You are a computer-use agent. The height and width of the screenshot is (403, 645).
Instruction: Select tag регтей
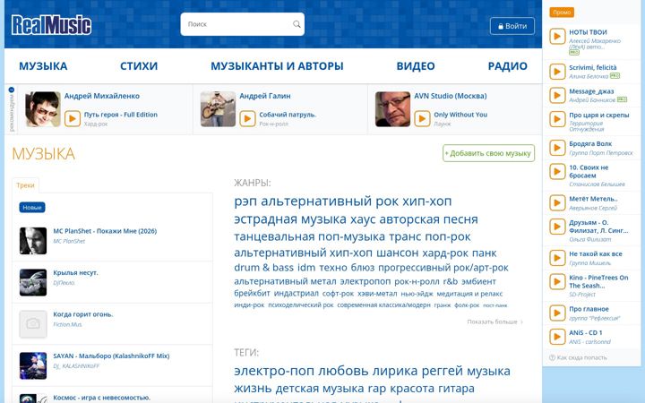coord(443,371)
